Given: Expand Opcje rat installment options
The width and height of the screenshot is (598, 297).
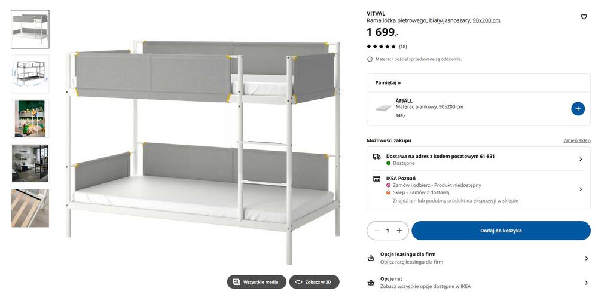Looking at the screenshot, I should tap(586, 283).
